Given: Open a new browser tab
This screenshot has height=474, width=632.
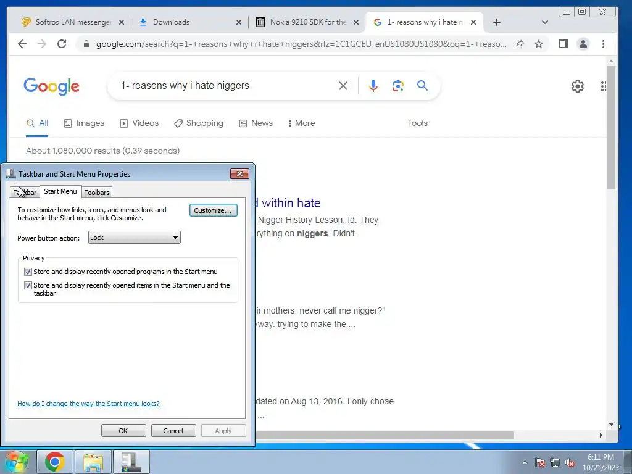Looking at the screenshot, I should pyautogui.click(x=497, y=22).
